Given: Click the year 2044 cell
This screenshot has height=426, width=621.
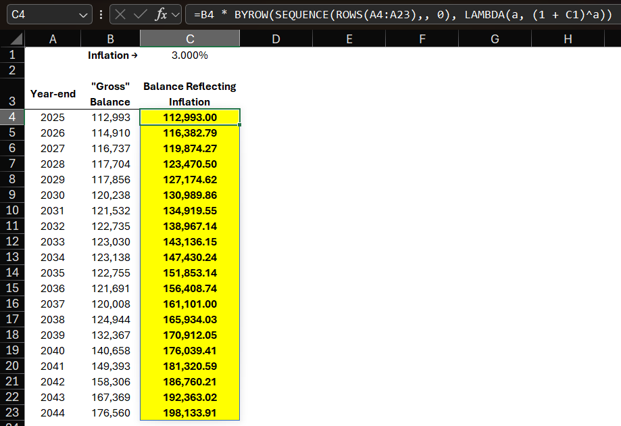Looking at the screenshot, I should (53, 412).
